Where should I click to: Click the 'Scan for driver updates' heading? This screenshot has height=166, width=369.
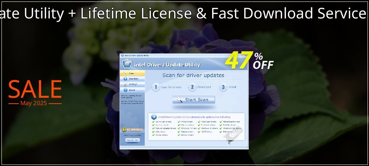coord(193,76)
